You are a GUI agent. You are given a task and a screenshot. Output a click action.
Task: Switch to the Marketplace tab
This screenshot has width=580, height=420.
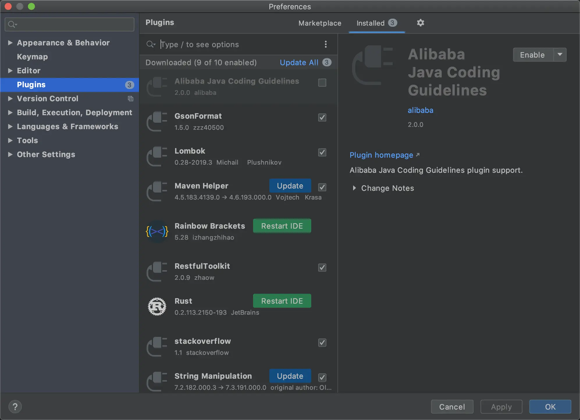(x=320, y=23)
